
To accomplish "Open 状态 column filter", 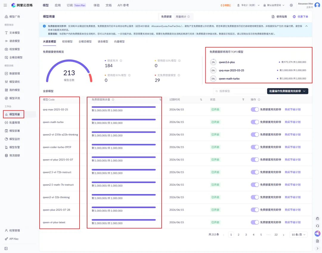I will [243, 100].
